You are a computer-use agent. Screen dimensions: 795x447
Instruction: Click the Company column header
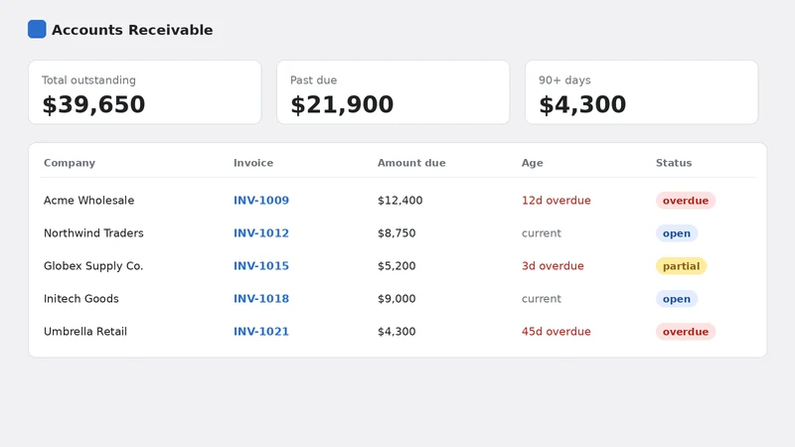[70, 163]
